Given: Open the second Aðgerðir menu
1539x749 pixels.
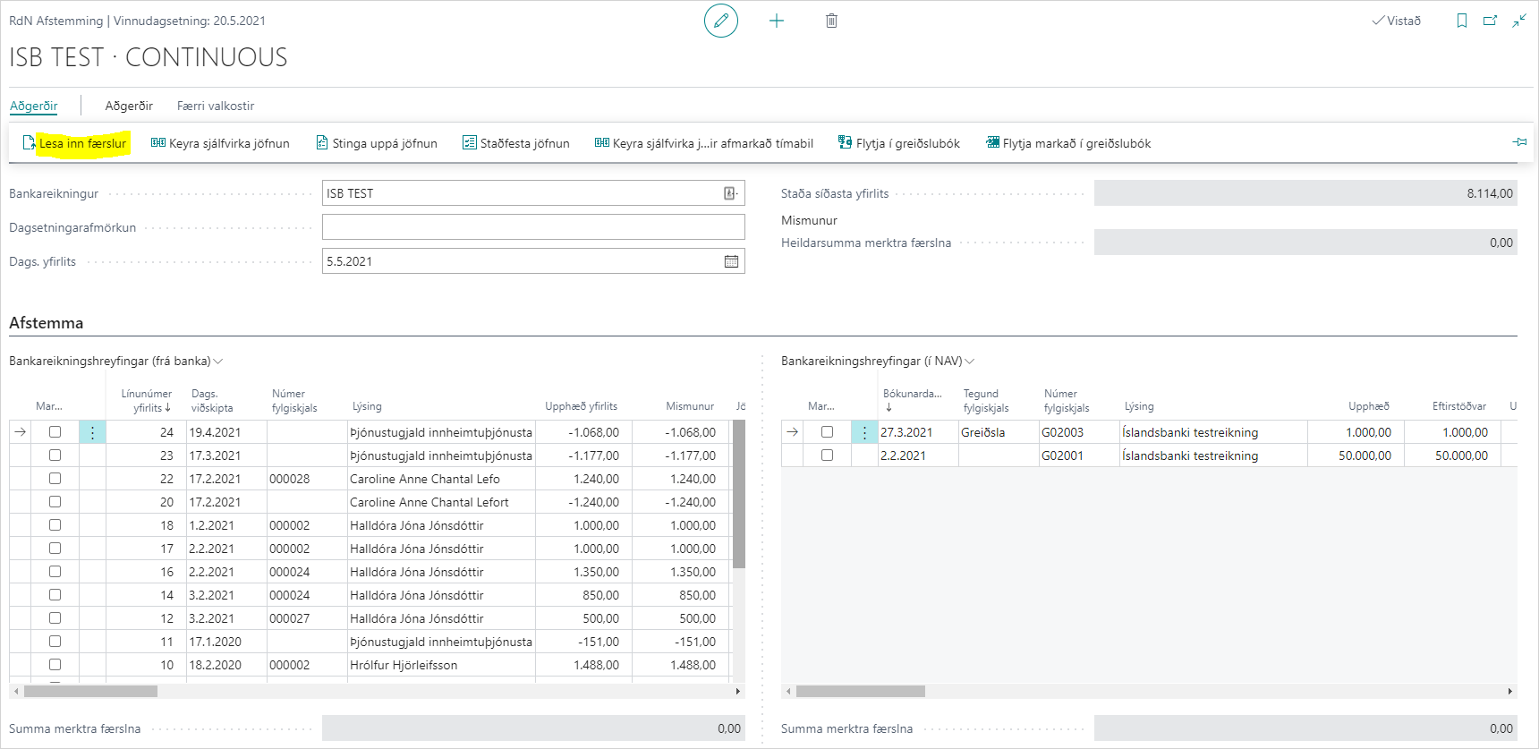Looking at the screenshot, I should coord(129,106).
